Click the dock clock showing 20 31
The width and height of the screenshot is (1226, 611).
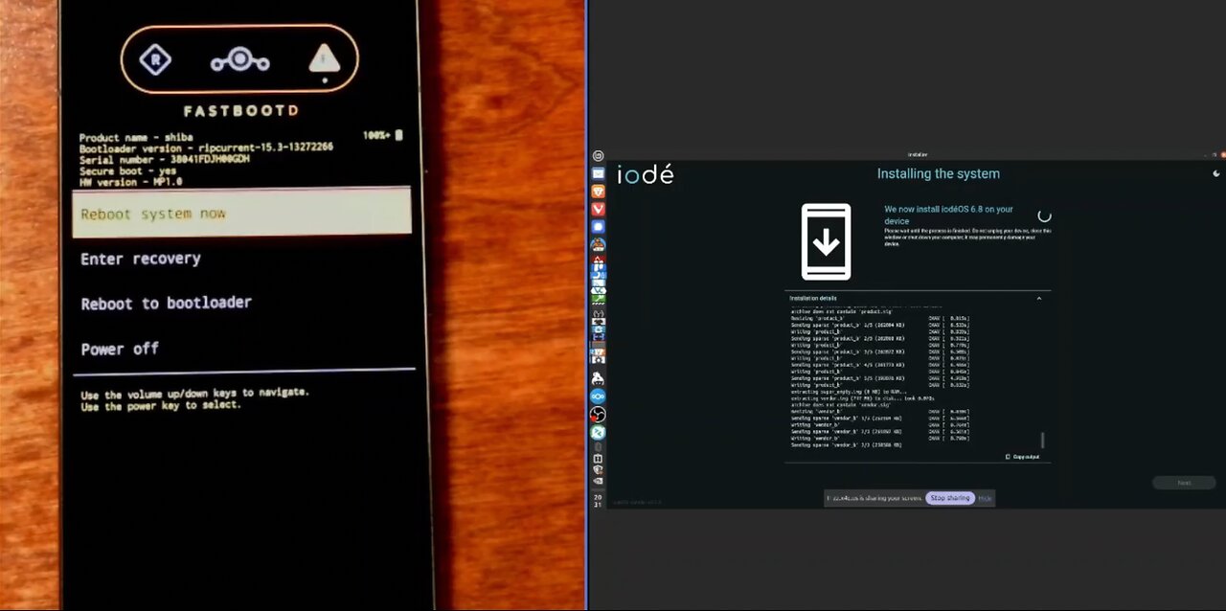click(598, 500)
